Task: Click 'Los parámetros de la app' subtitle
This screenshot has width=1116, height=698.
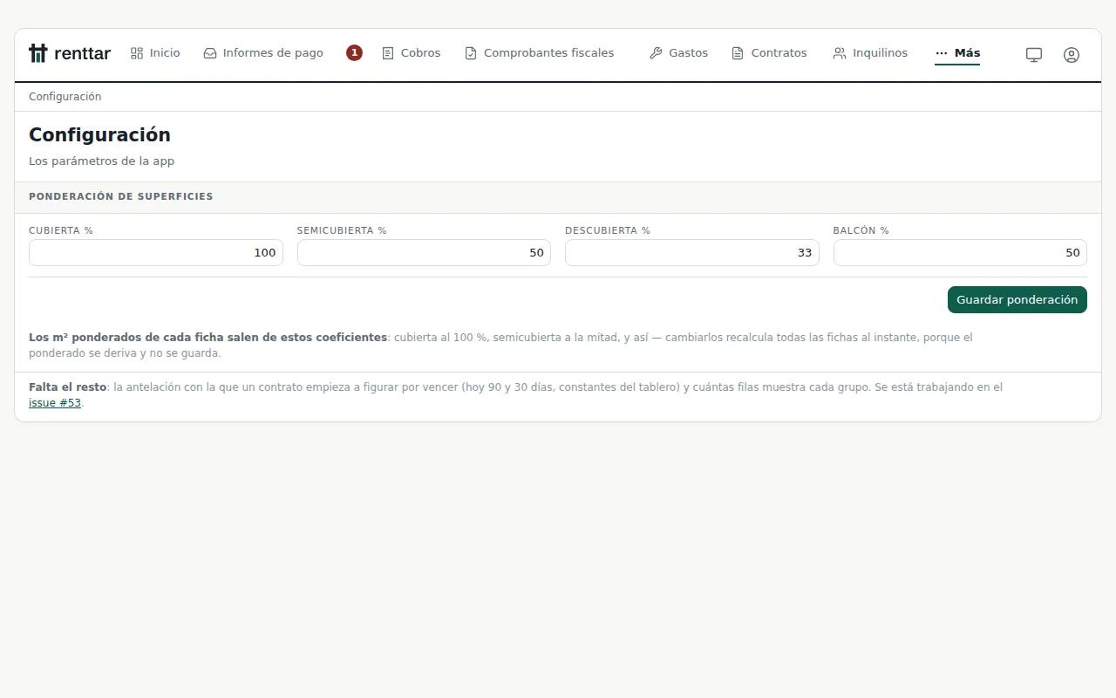Action: pos(101,161)
